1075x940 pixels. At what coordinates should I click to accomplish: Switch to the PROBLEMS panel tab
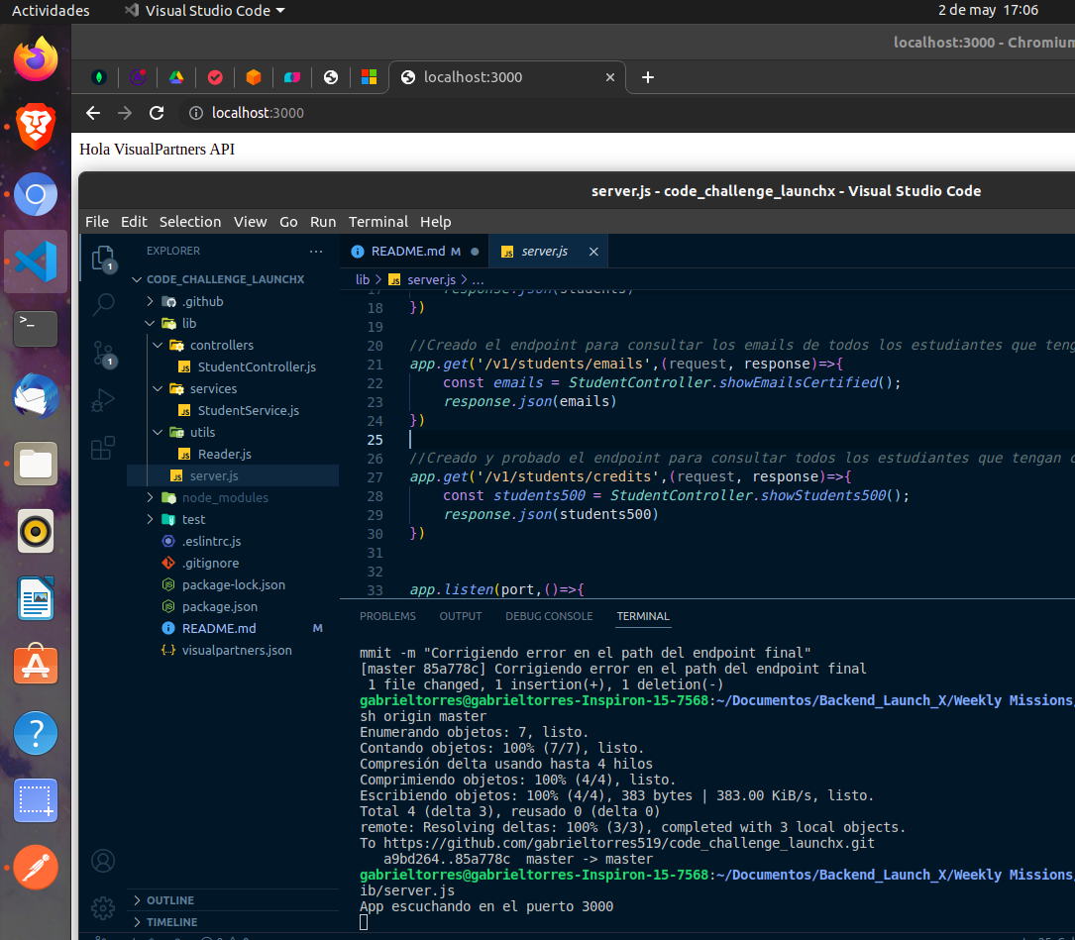387,616
